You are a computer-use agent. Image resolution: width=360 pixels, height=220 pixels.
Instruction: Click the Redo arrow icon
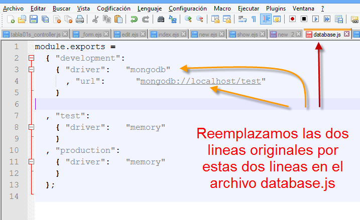tap(145, 19)
